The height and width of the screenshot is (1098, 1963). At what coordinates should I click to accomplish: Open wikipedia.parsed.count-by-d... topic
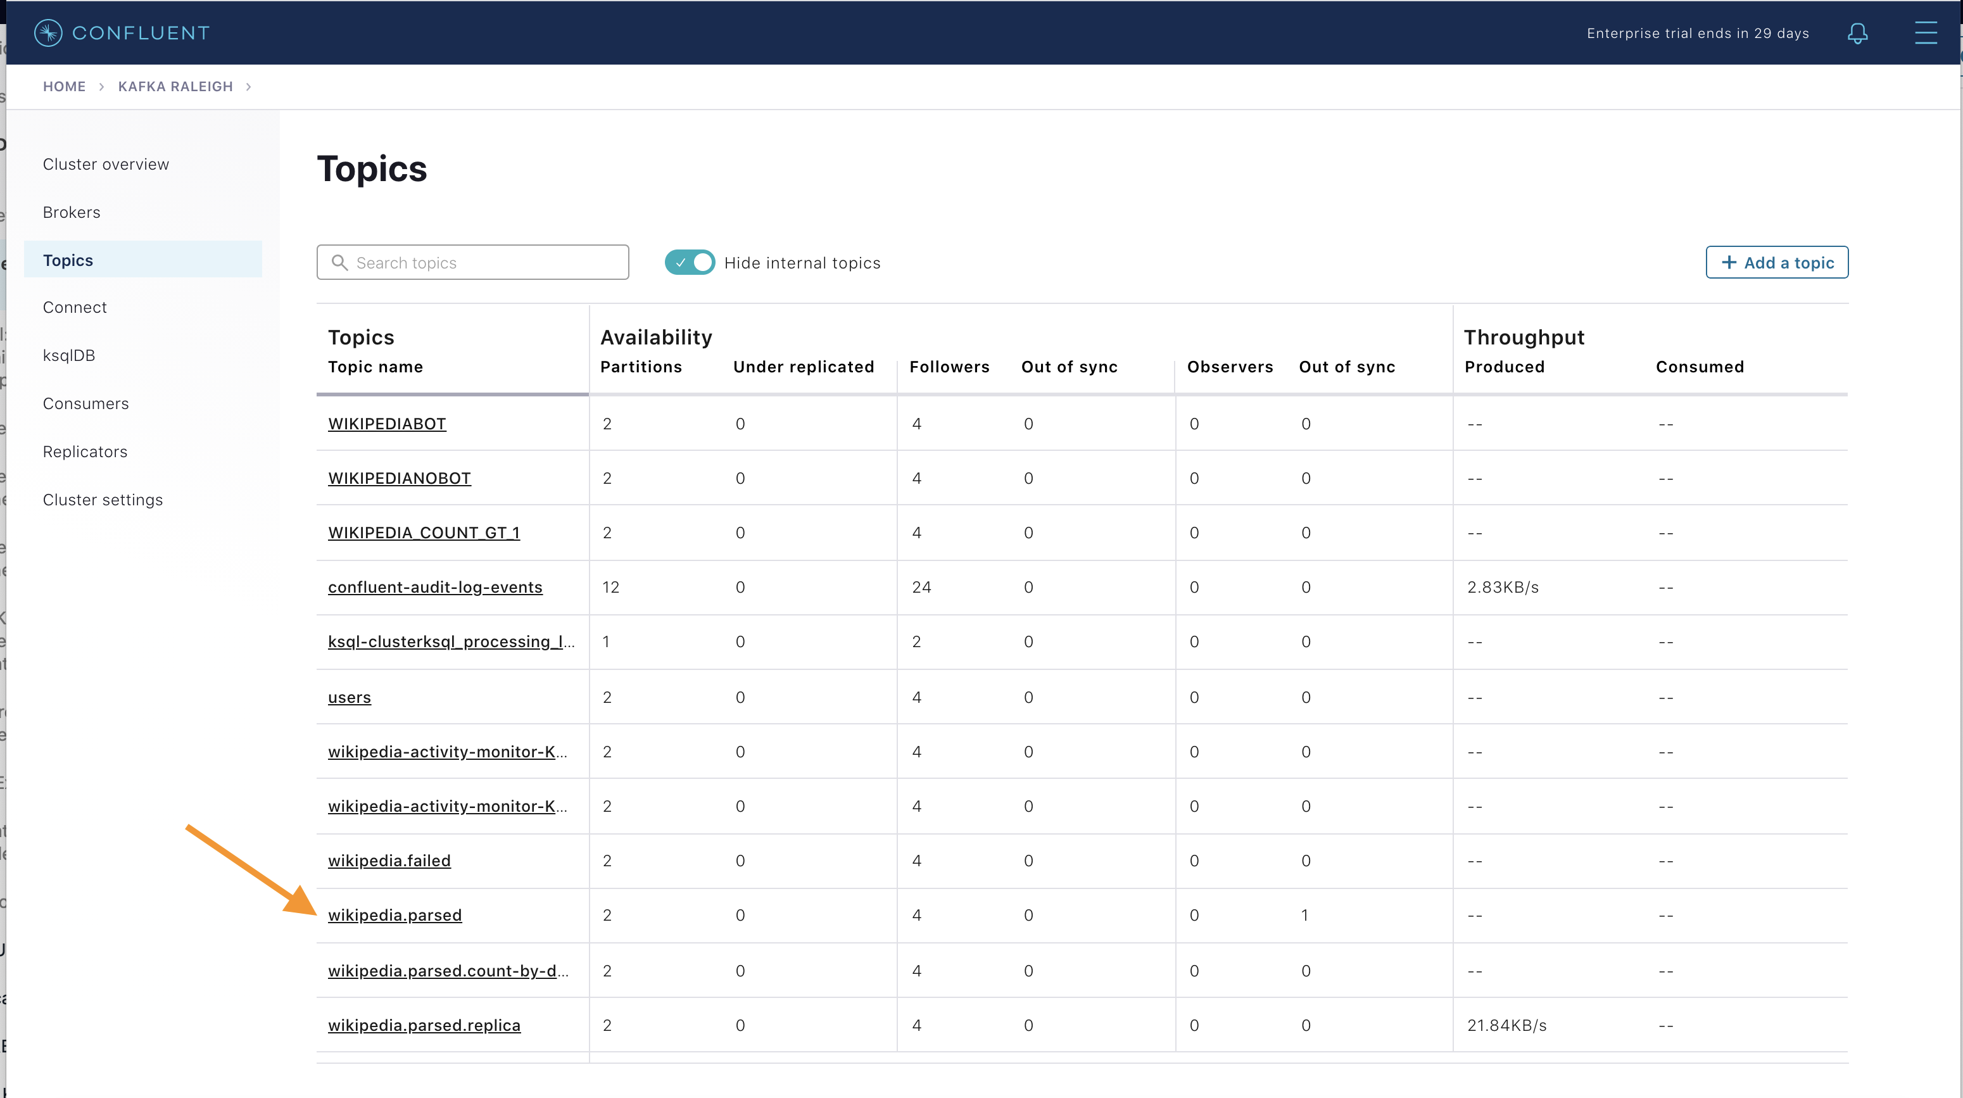448,970
